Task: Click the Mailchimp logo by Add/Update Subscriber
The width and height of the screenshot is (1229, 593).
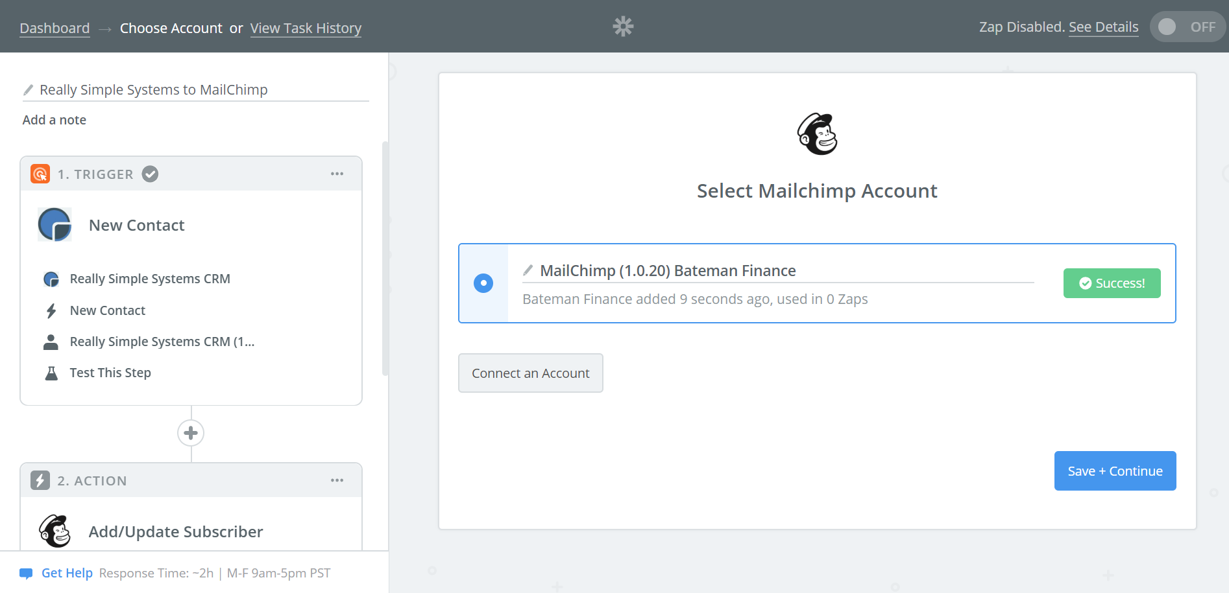Action: 55,531
